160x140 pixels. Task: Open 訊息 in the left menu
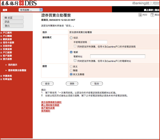[13, 22]
